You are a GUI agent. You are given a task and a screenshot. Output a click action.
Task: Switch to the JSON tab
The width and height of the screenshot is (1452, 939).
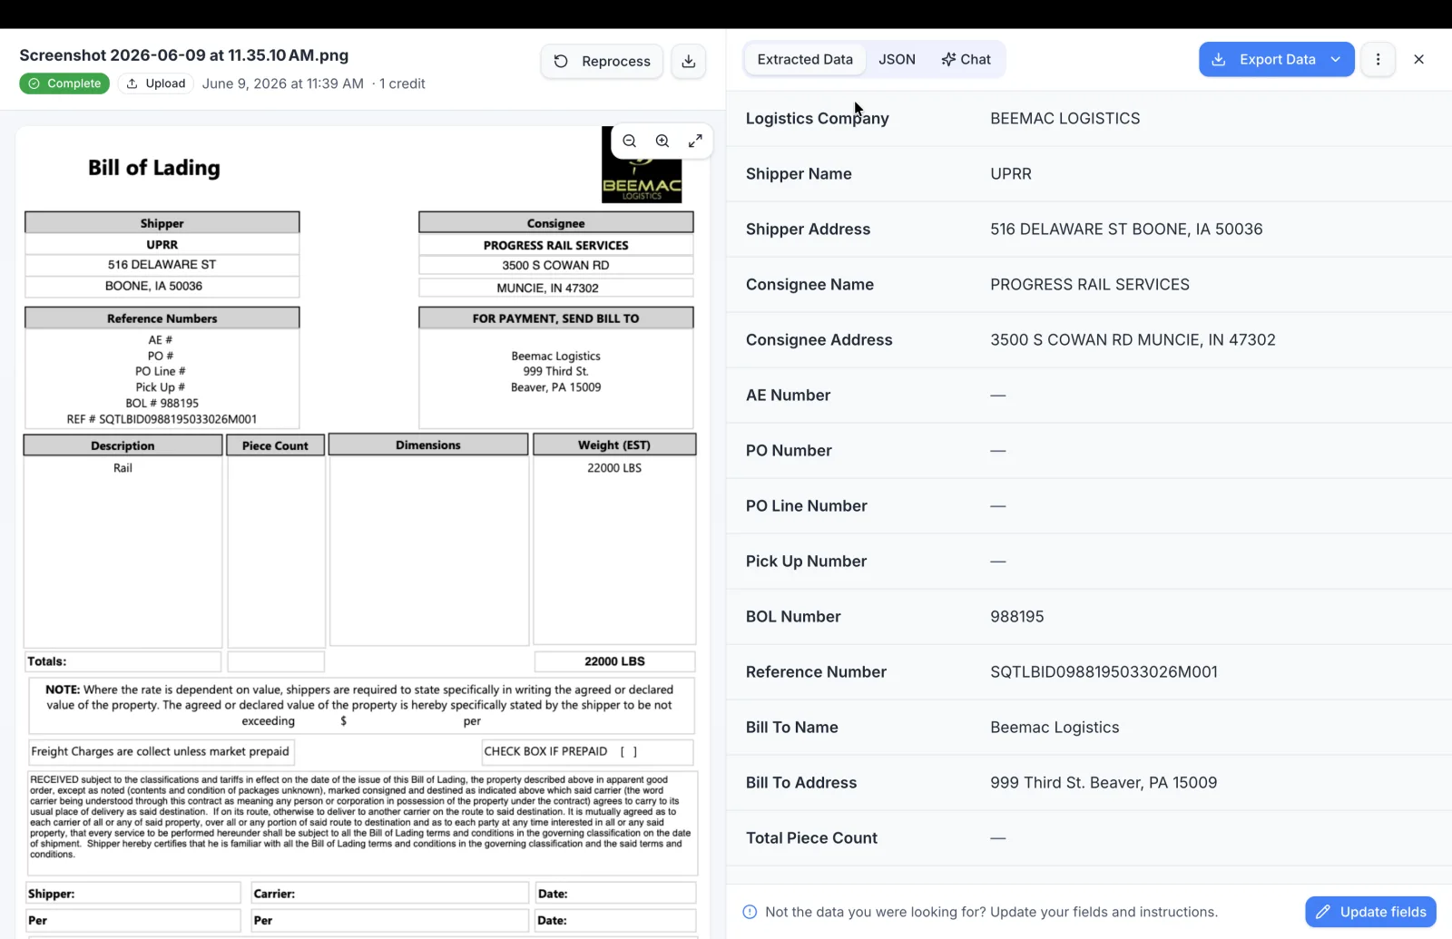(x=897, y=59)
